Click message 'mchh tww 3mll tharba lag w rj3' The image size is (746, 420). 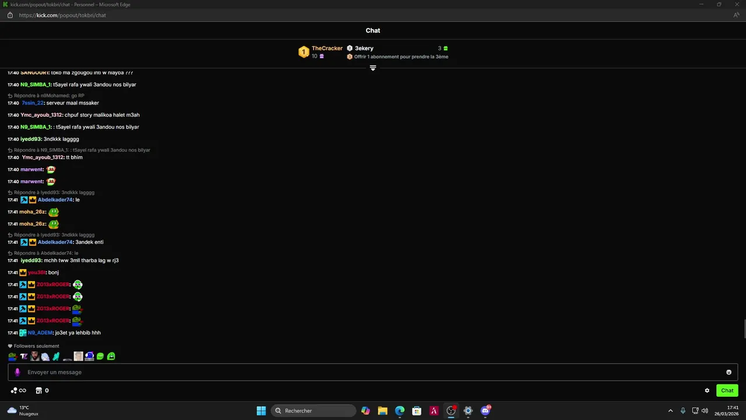click(x=81, y=260)
